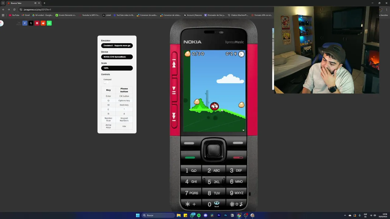Click the taskbar Buscar search box
Screen dimensions: 390x219
tap(158, 215)
